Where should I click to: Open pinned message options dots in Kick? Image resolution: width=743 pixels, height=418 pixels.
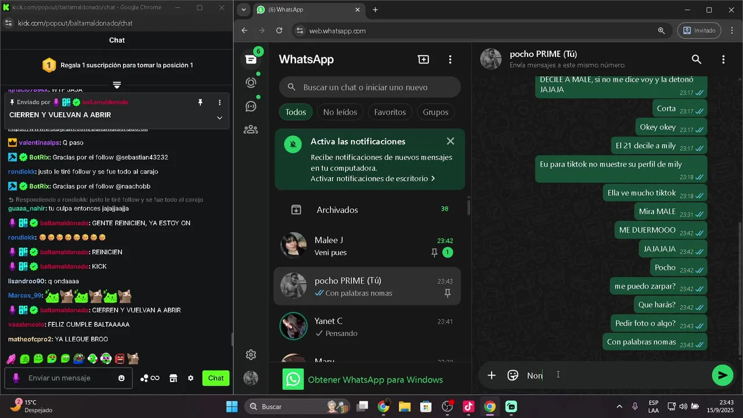tap(219, 102)
